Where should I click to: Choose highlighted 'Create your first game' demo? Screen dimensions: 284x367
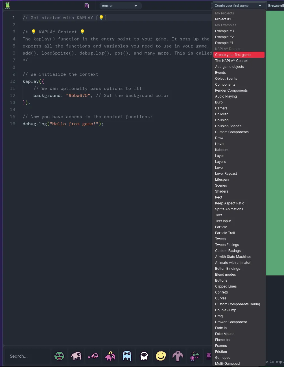tap(239, 55)
